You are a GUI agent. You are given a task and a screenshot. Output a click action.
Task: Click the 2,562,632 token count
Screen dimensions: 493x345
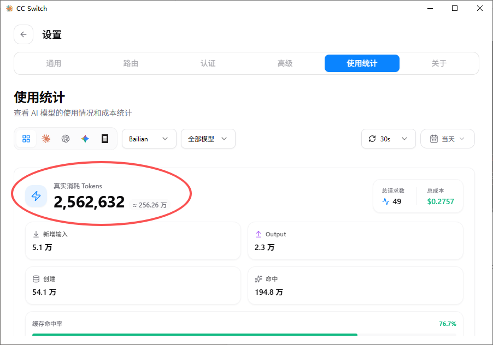click(x=89, y=202)
